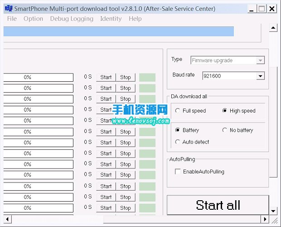The image size is (281, 227).
Task: Open the File menu
Action: 12,19
